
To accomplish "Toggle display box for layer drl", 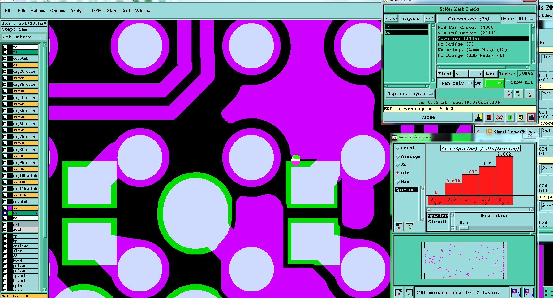I will coord(5,225).
